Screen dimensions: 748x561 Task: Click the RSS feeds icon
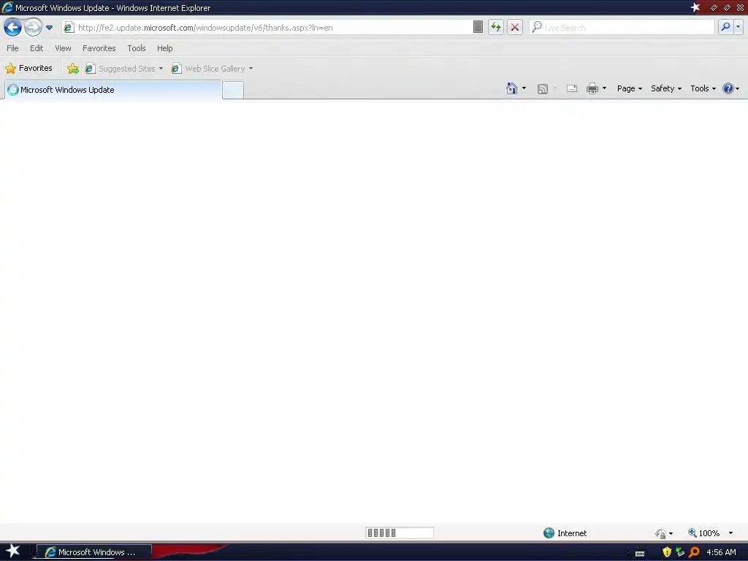click(543, 88)
